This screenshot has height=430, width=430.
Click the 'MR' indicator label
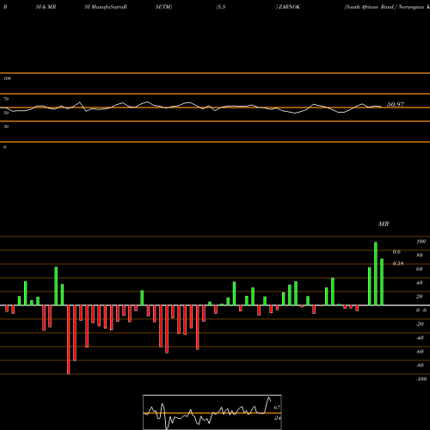click(x=384, y=224)
